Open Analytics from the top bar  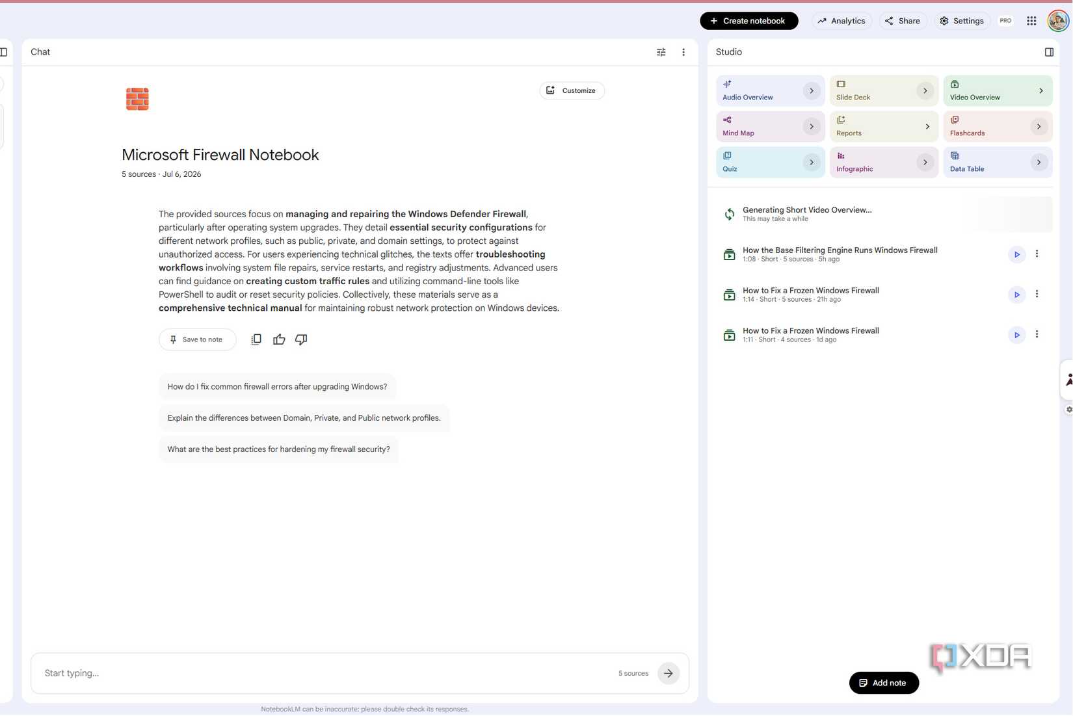click(841, 21)
